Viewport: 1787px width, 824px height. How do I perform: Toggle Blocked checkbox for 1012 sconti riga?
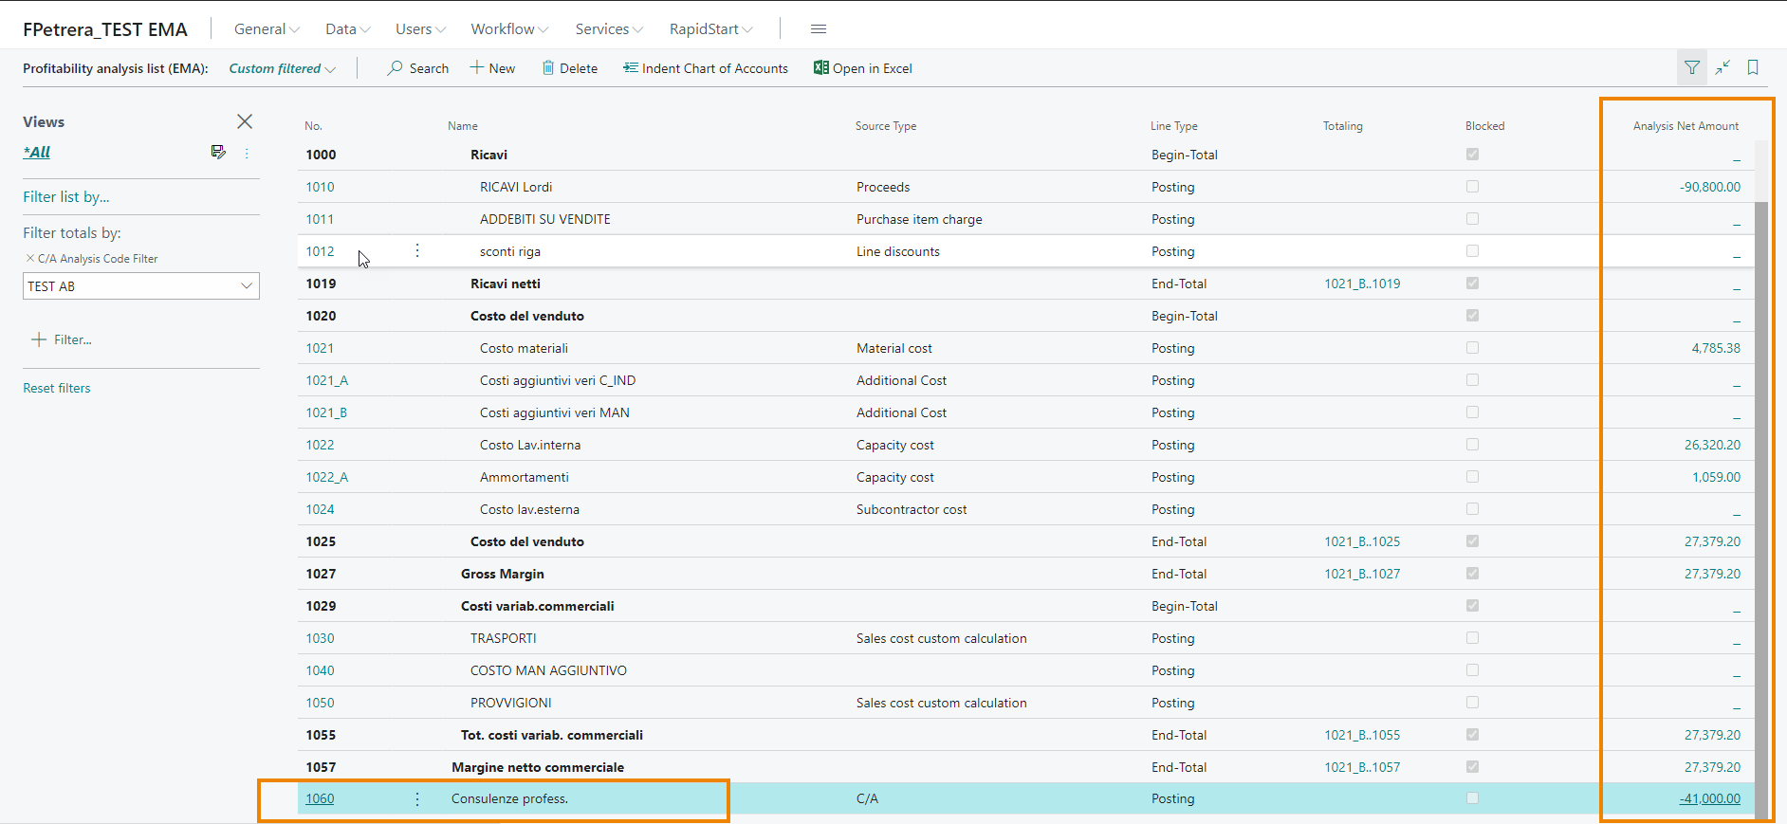tap(1472, 251)
